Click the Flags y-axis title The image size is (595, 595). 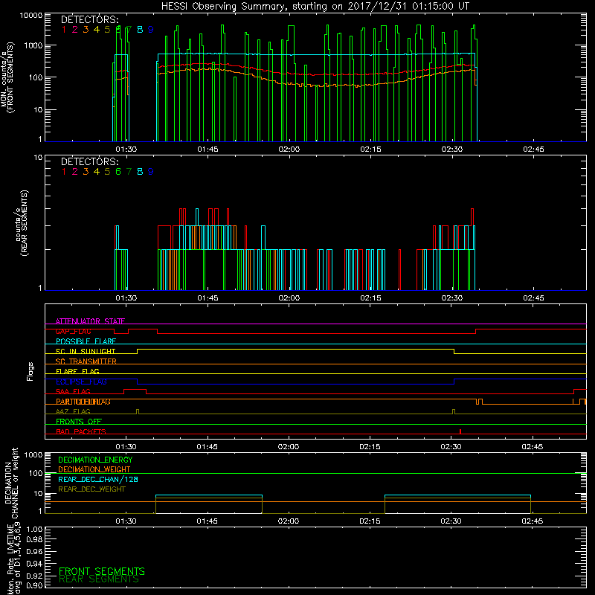point(30,371)
